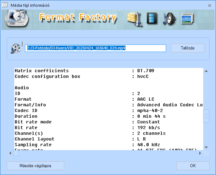The image size is (216, 175).
Task: Click the 'hvcC' value
Action: [143, 76]
